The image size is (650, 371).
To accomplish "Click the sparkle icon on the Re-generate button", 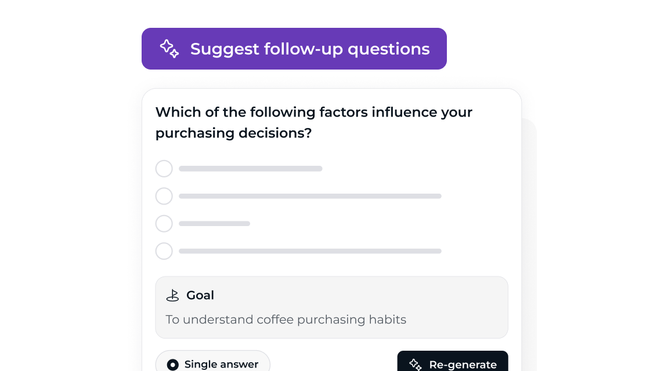I will pyautogui.click(x=416, y=365).
